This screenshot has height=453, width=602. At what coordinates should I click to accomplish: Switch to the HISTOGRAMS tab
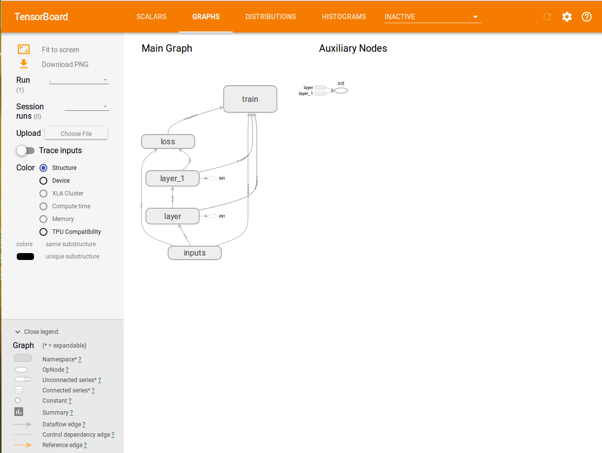(344, 17)
